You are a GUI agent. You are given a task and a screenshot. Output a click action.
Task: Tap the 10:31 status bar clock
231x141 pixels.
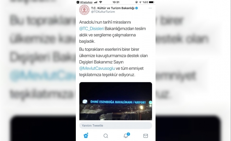(x=116, y=2)
